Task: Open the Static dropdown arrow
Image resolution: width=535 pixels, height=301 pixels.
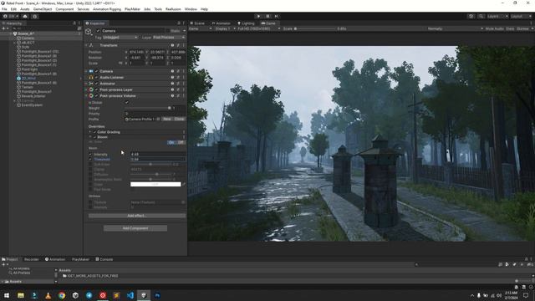Action: 184,31
